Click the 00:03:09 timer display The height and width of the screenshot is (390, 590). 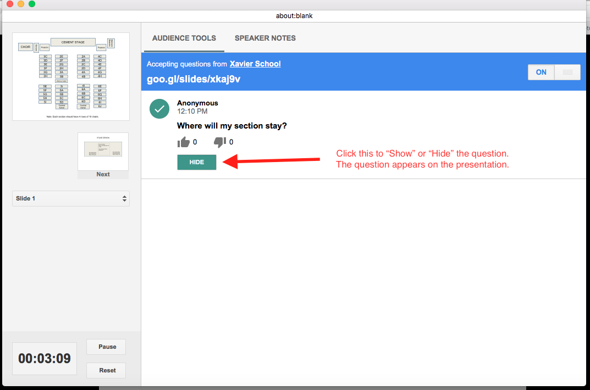click(45, 359)
